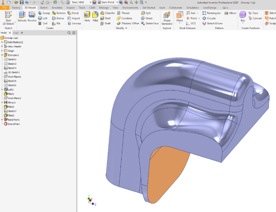The width and height of the screenshot is (276, 212).
Task: Create a freeform Box
Action: (243, 17)
